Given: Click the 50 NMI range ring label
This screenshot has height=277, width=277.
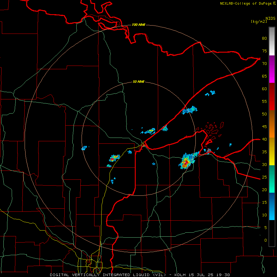Looking at the screenshot, I should [x=138, y=82].
